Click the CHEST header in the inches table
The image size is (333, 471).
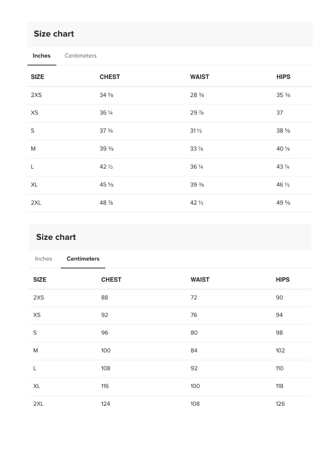110,77
